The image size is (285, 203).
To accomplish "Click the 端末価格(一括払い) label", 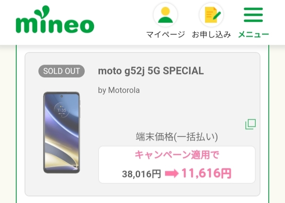I will point(177,137).
